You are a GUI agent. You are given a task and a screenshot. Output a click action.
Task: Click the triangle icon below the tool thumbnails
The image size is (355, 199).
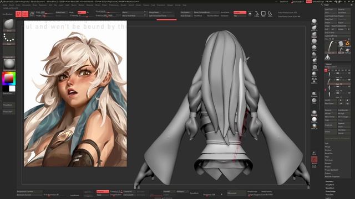coord(327,57)
